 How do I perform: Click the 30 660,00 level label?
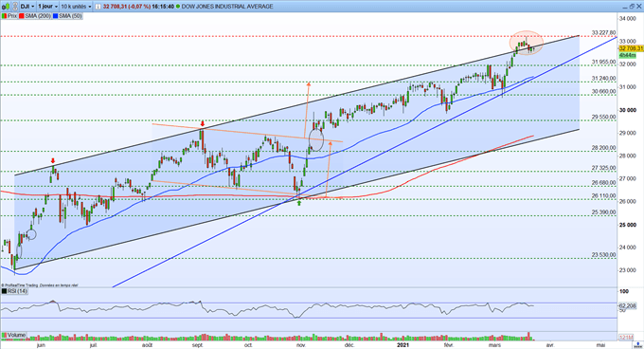[603, 92]
